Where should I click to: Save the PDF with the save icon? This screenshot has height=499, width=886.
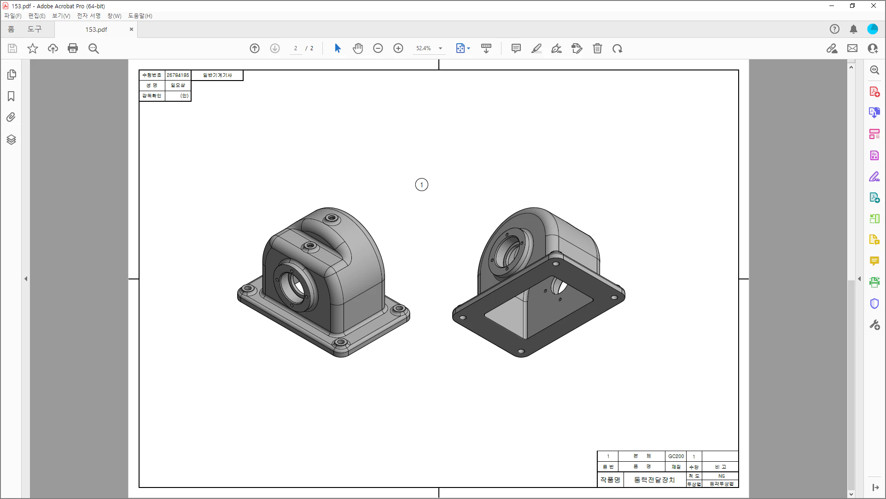coord(12,48)
